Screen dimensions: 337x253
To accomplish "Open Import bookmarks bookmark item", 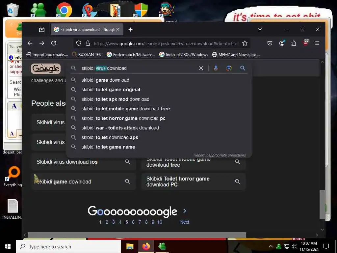I will (x=47, y=55).
